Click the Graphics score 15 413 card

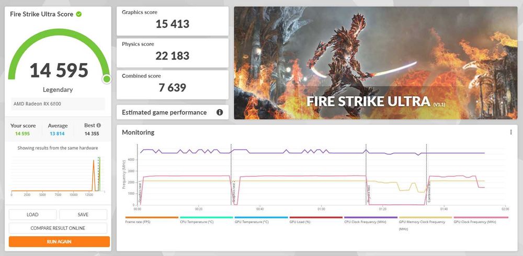[x=173, y=21]
